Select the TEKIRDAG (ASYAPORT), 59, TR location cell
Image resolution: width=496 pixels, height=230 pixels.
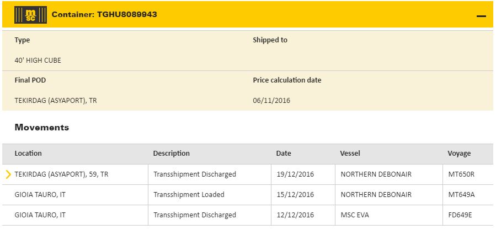pyautogui.click(x=61, y=174)
